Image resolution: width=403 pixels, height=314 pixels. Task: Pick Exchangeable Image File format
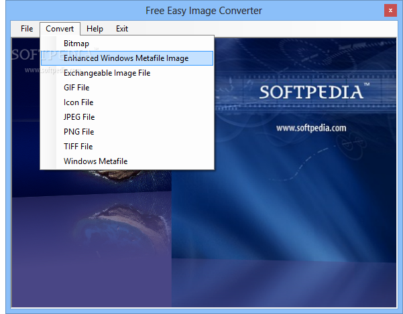127,73
